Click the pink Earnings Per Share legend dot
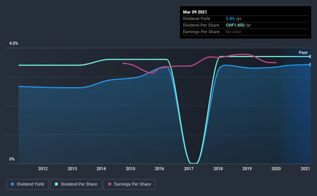 [x=110, y=184]
